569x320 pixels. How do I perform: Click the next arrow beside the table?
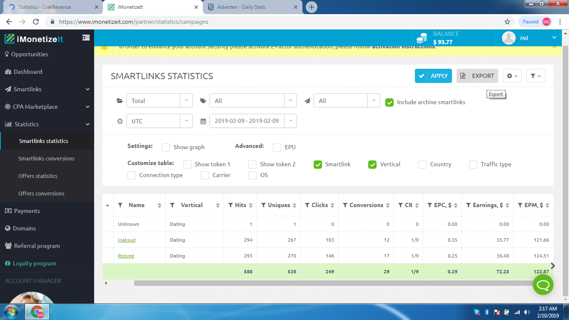click(x=553, y=266)
